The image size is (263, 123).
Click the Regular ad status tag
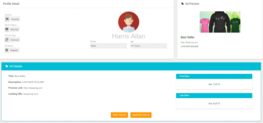(14, 50)
